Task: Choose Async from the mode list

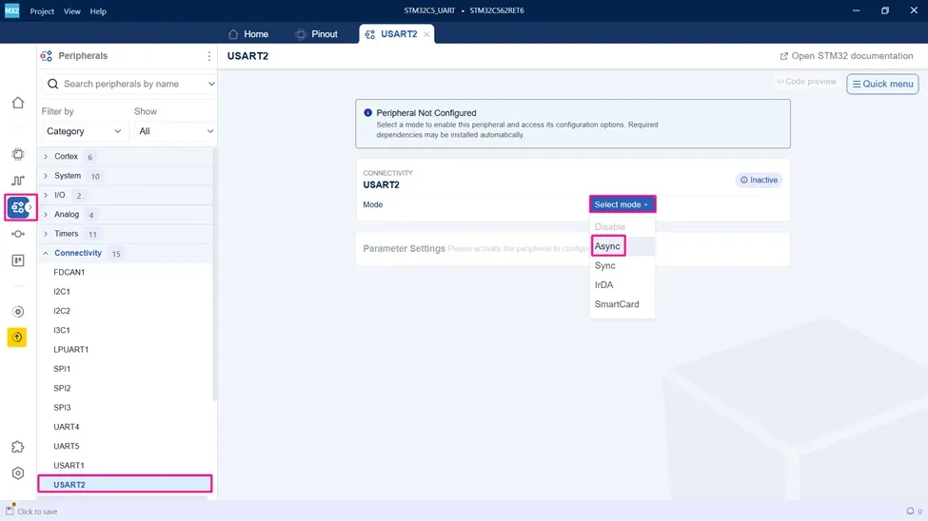Action: point(608,246)
